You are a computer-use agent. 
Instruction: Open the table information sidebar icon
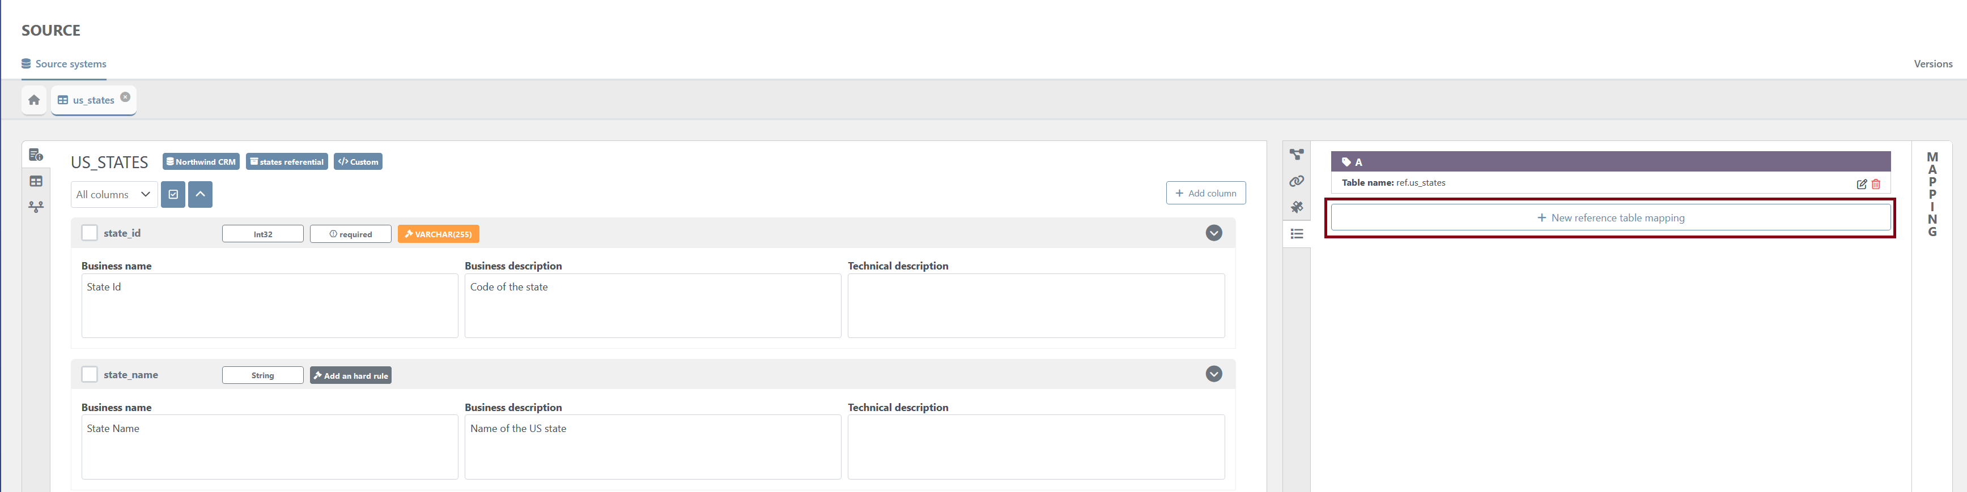[x=36, y=155]
